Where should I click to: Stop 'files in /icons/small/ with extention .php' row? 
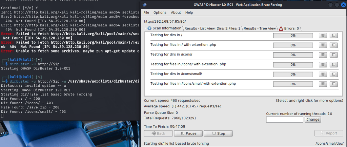click(x=334, y=84)
